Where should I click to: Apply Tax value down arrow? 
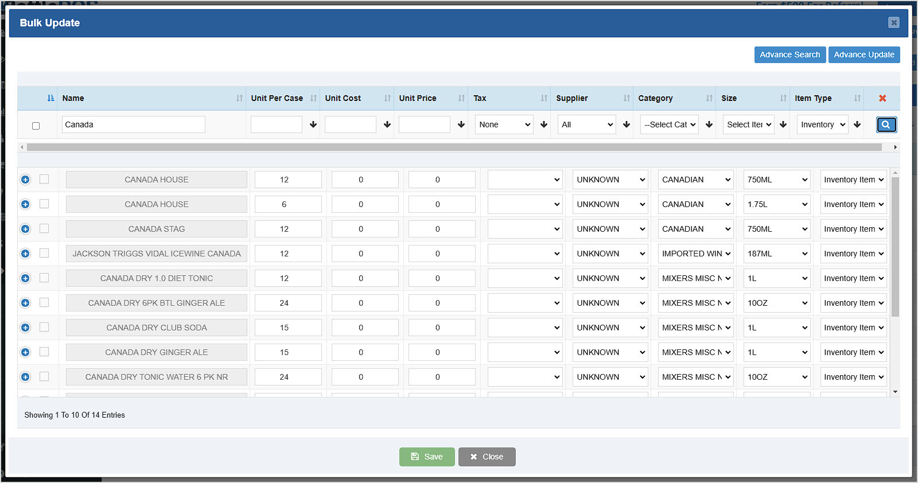click(544, 124)
